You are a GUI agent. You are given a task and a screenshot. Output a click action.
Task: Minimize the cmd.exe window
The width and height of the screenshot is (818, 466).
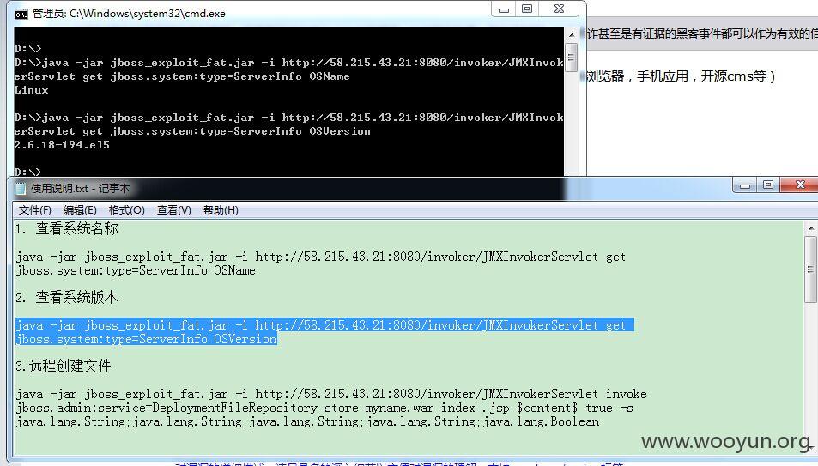tap(504, 9)
